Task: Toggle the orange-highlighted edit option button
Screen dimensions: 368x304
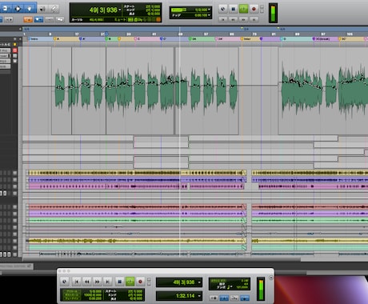Action: (28, 19)
